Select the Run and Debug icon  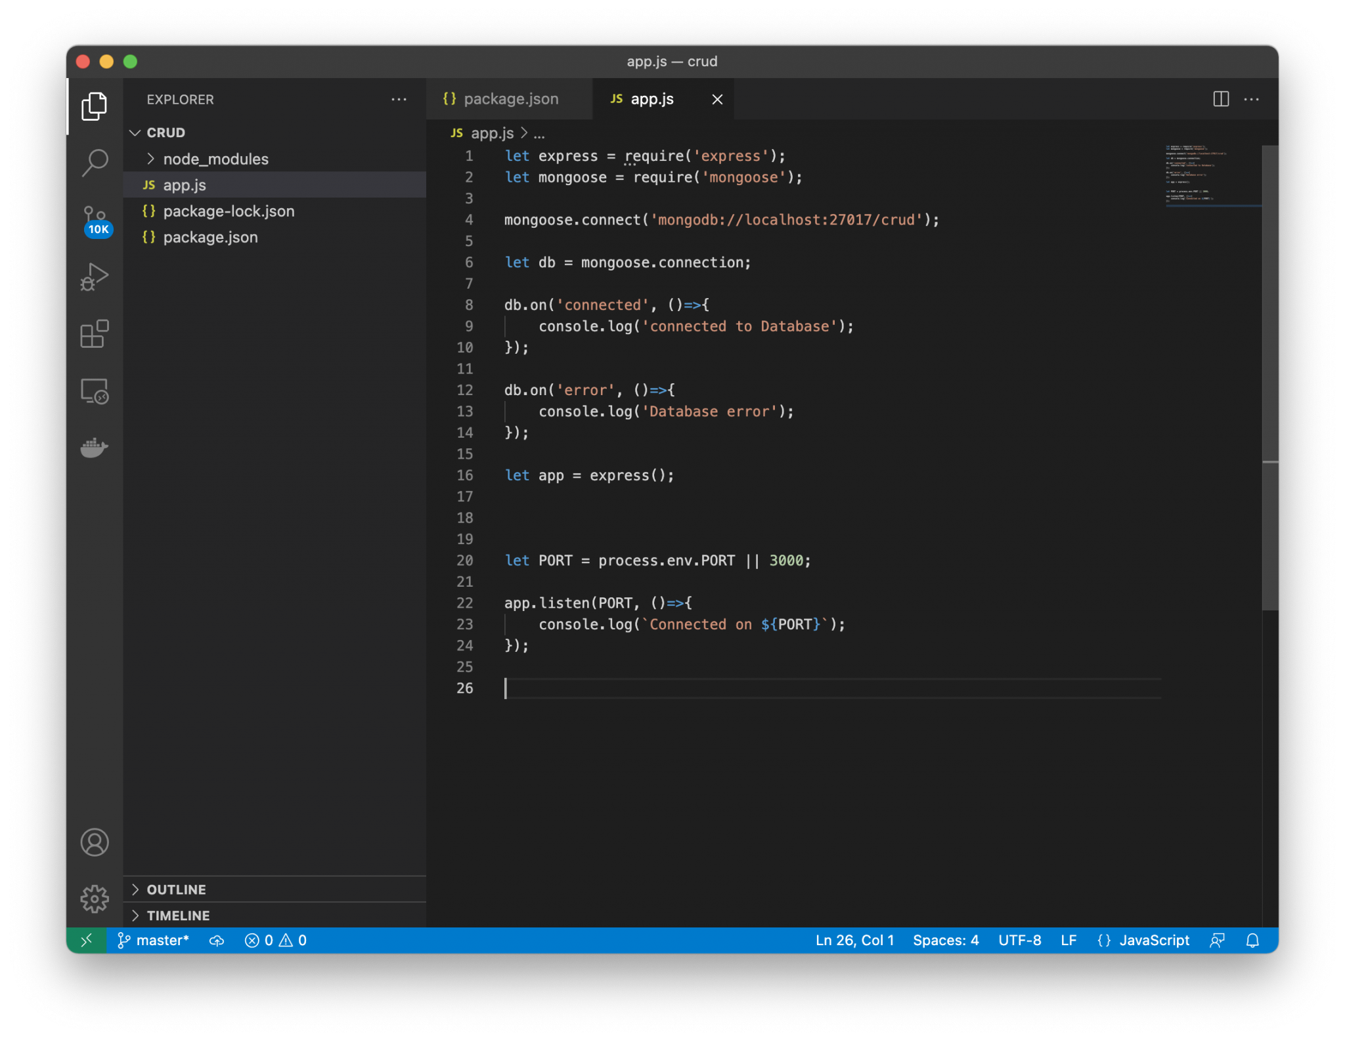95,276
